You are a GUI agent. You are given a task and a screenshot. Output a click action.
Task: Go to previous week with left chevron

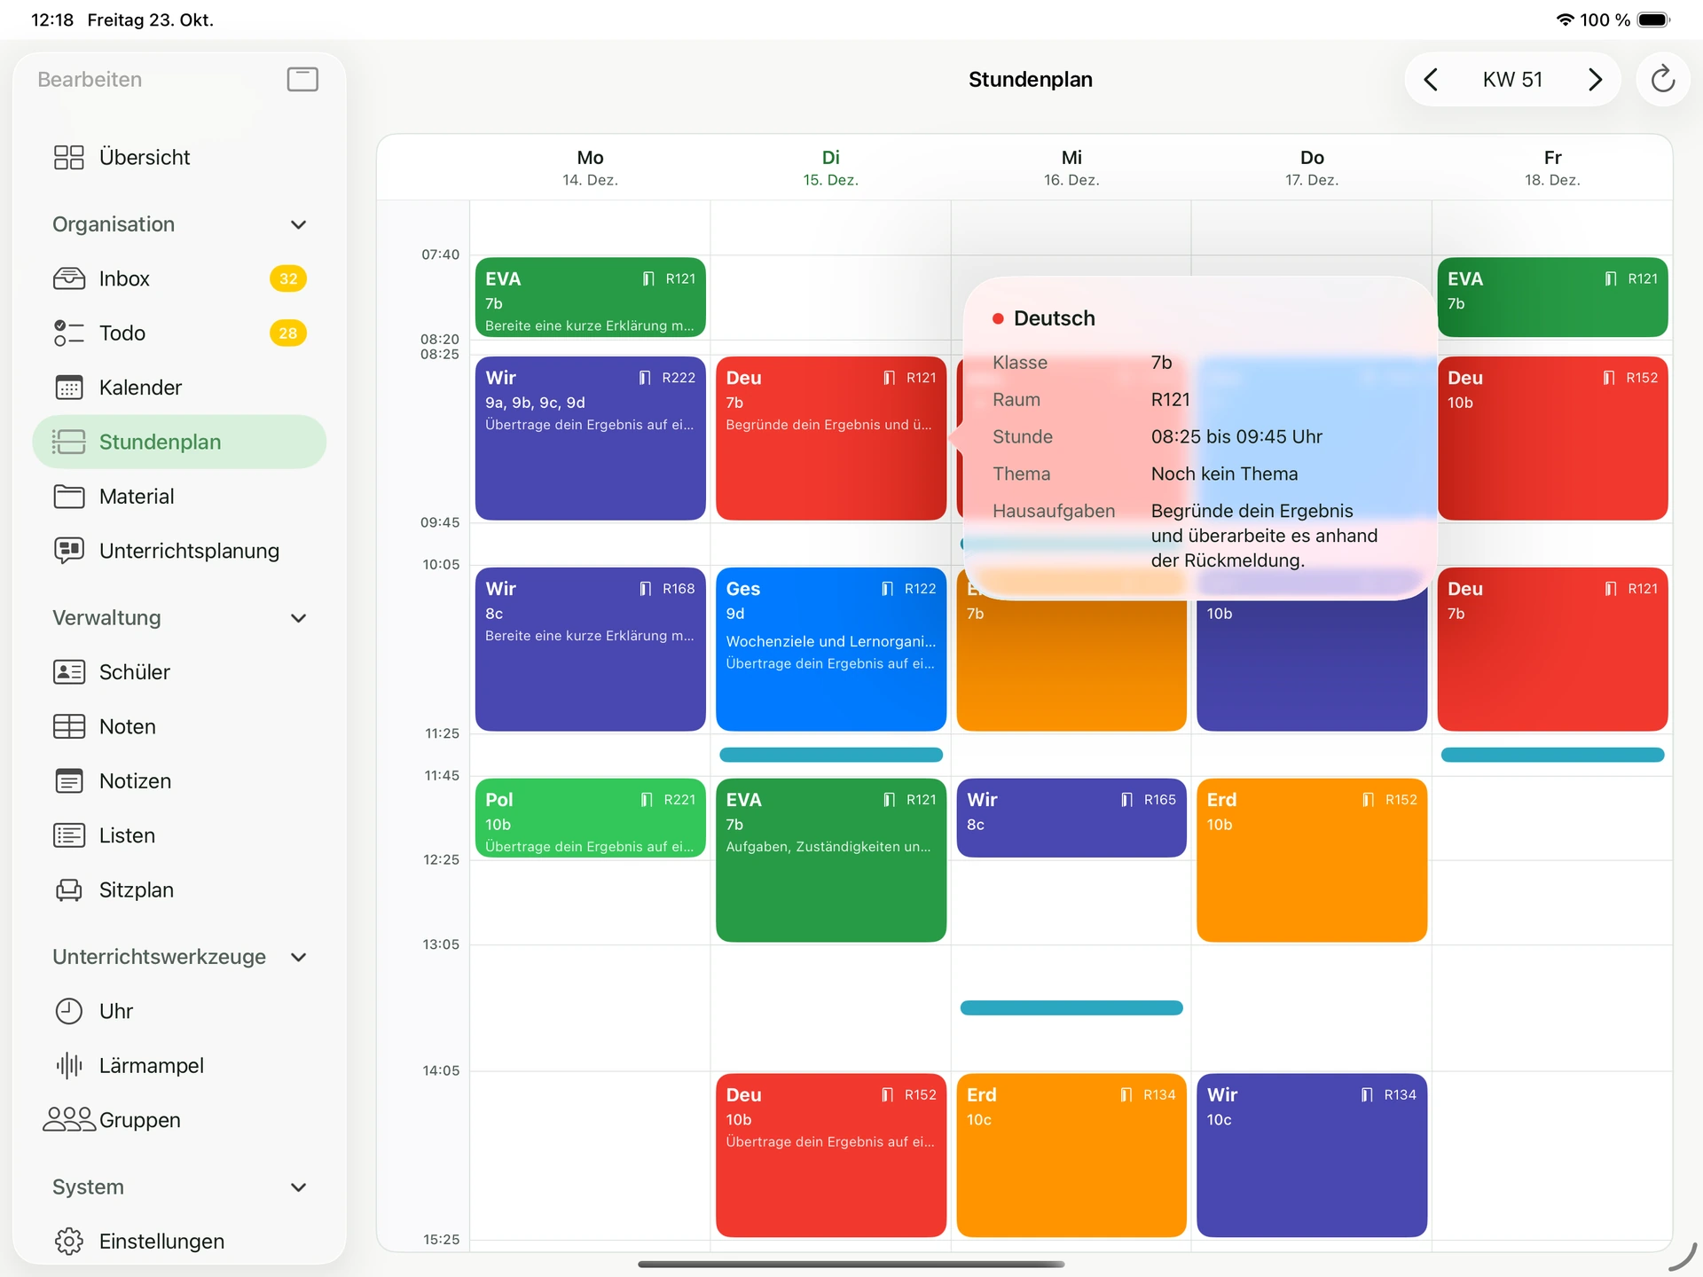tap(1431, 79)
